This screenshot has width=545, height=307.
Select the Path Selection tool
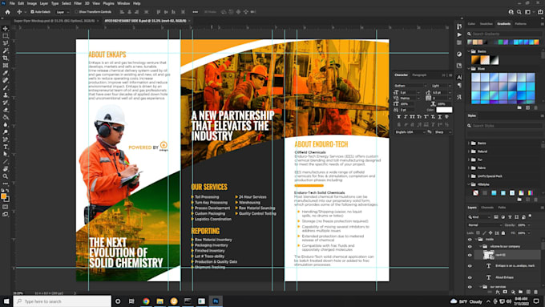click(6, 154)
